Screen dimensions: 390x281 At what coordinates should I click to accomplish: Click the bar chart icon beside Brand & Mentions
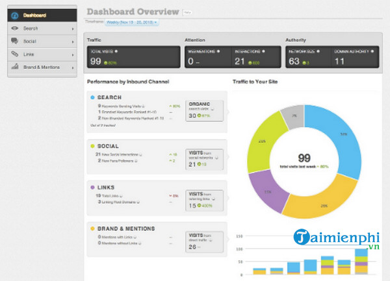pyautogui.click(x=15, y=67)
